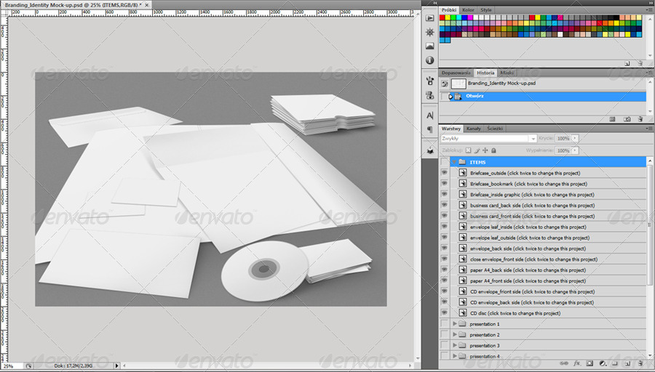This screenshot has width=655, height=372.
Task: Collapse the ITEMS layer group
Action: pos(453,162)
